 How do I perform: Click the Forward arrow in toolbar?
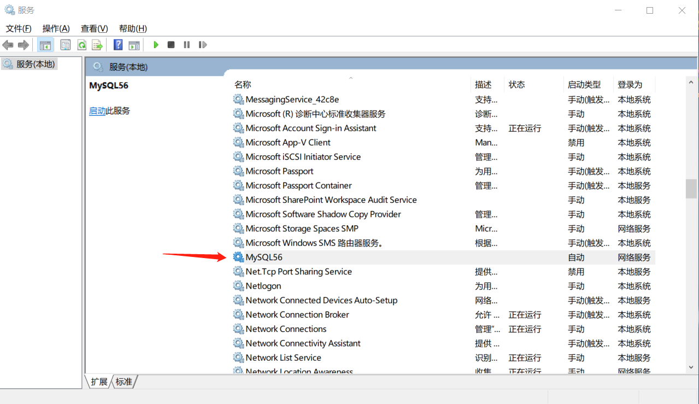tap(23, 45)
